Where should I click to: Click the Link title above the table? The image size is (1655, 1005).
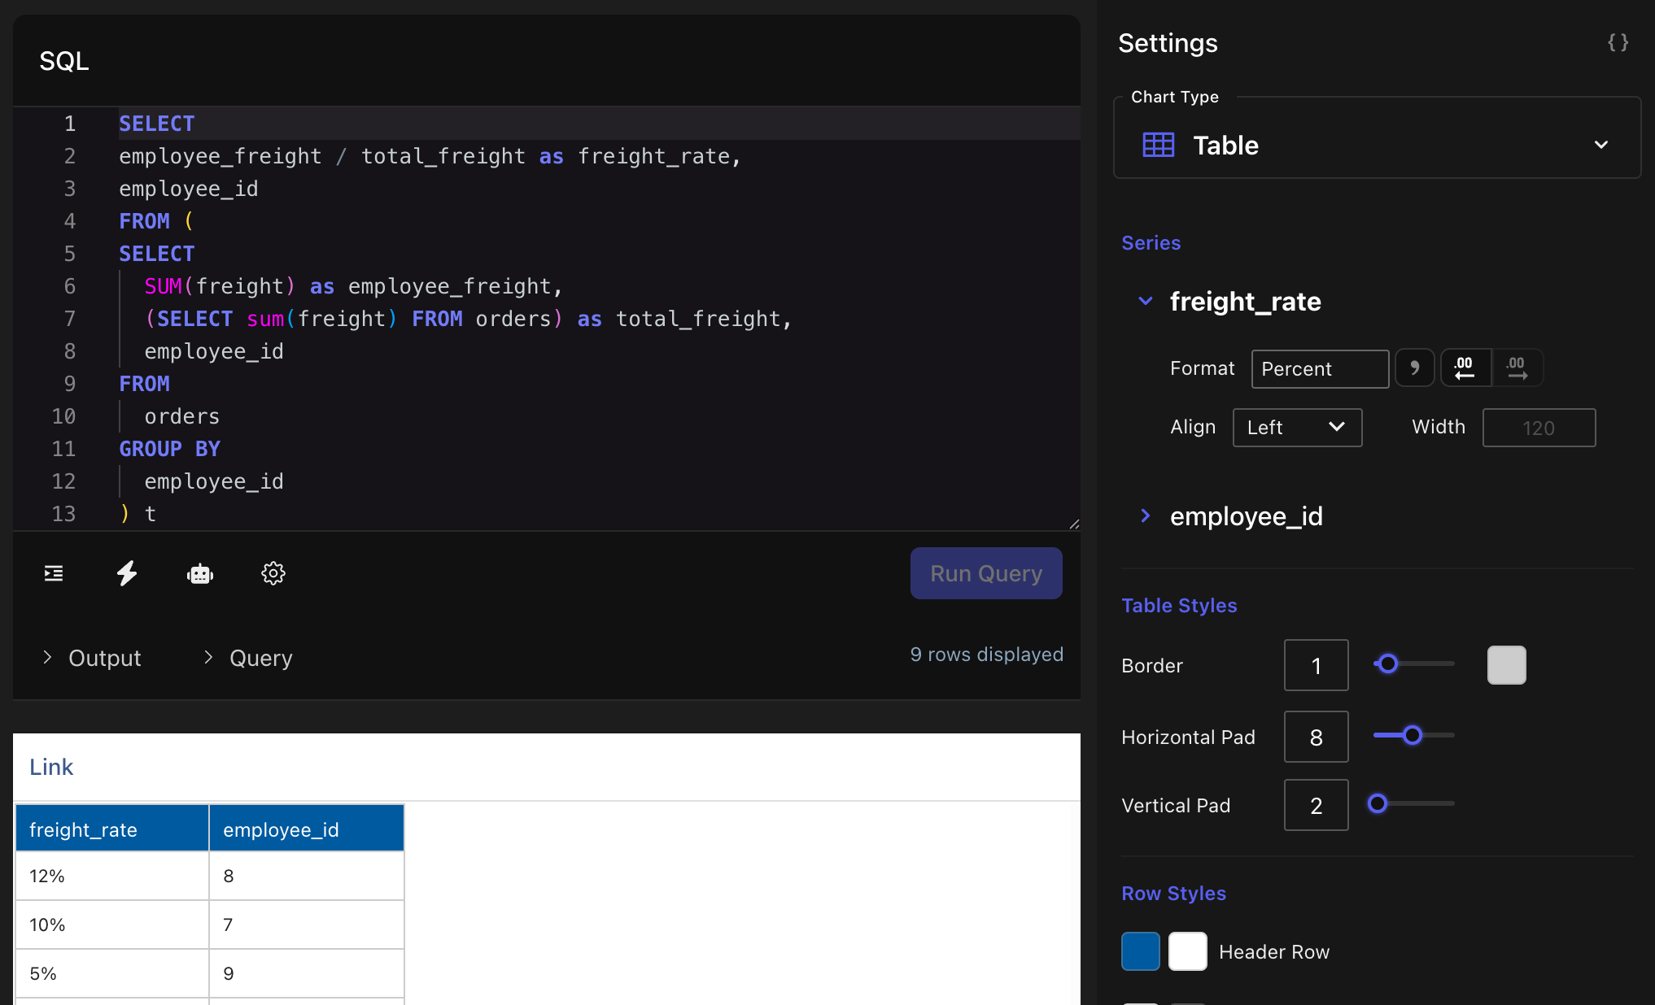click(50, 766)
